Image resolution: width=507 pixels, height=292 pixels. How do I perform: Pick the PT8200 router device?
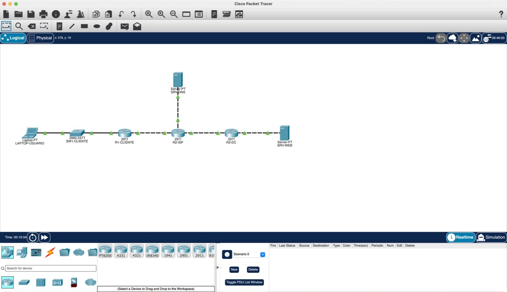pos(105,251)
